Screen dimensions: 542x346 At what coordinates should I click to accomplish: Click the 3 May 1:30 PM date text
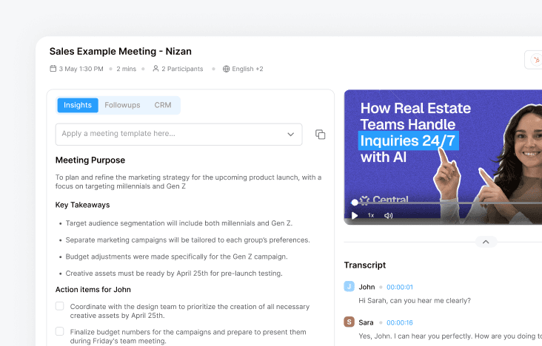[x=81, y=69]
